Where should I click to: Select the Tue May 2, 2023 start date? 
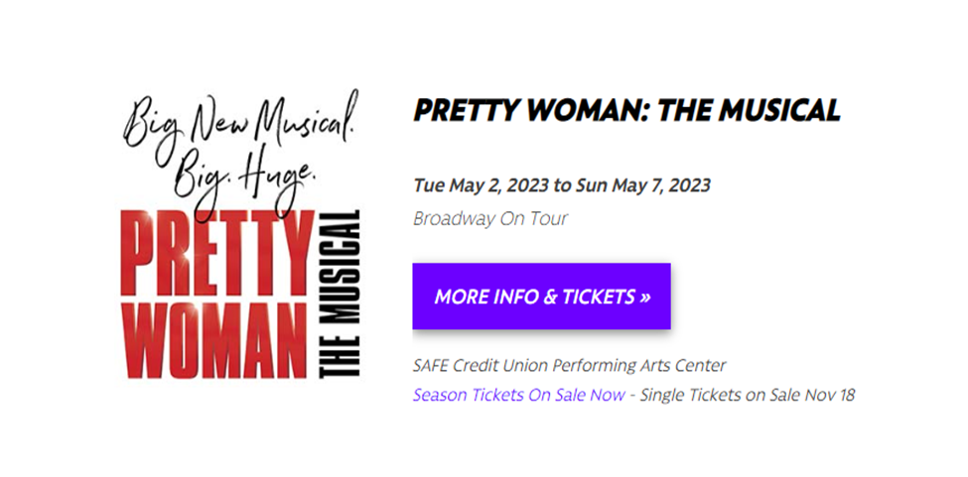point(481,185)
